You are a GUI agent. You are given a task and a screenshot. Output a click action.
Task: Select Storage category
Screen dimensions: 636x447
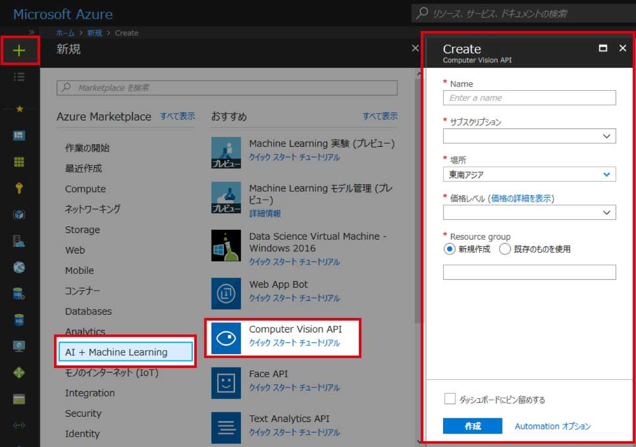pos(82,230)
